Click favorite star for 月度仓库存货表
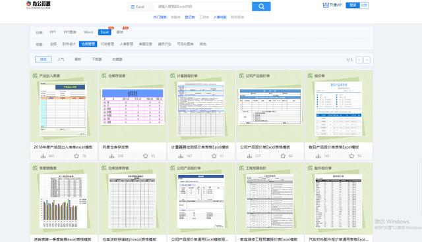This screenshot has width=422, height=242. pos(145,156)
